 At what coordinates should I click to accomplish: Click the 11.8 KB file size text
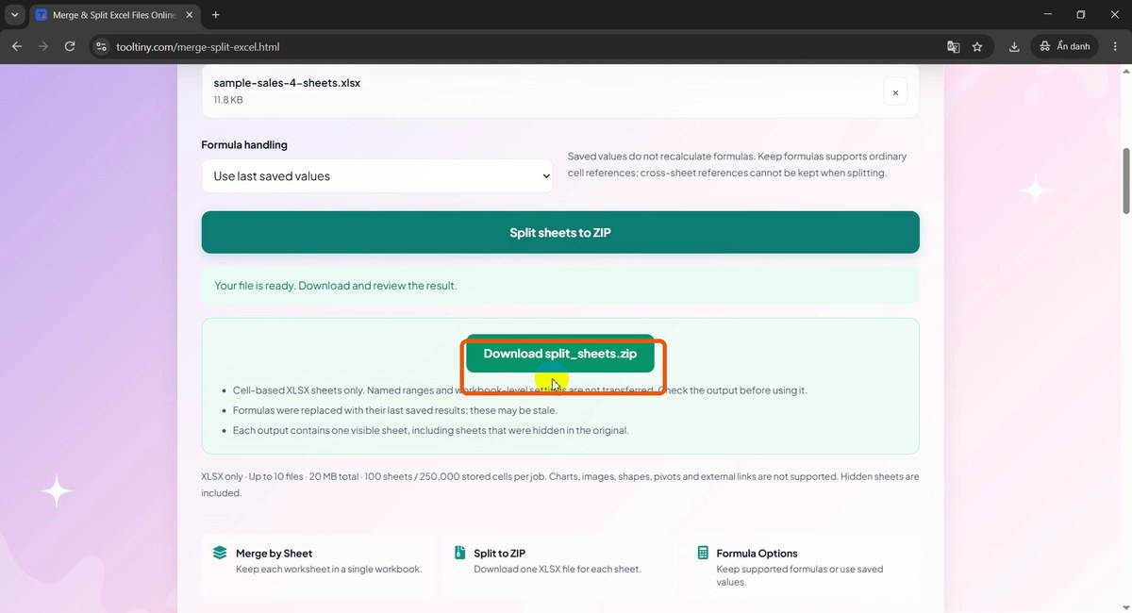point(227,99)
